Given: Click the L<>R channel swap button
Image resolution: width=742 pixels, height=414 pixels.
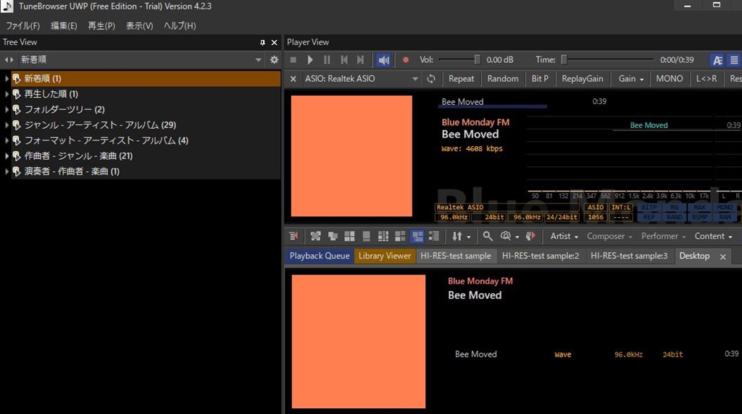Looking at the screenshot, I should (x=706, y=79).
